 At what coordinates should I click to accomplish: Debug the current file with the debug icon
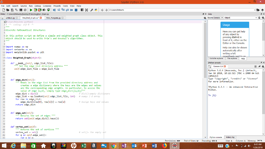pos(54,10)
